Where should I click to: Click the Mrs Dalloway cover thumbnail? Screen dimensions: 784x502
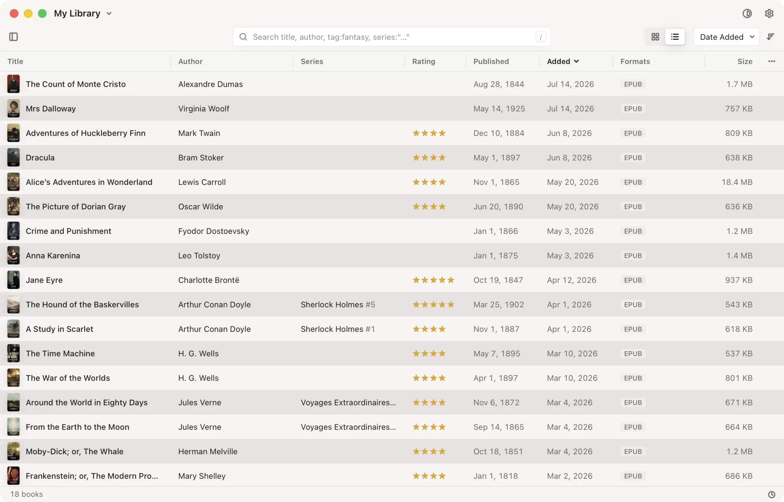(x=14, y=109)
